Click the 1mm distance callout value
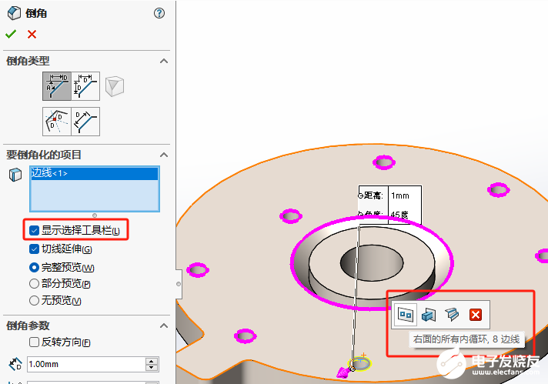Image resolution: width=548 pixels, height=384 pixels. (400, 195)
